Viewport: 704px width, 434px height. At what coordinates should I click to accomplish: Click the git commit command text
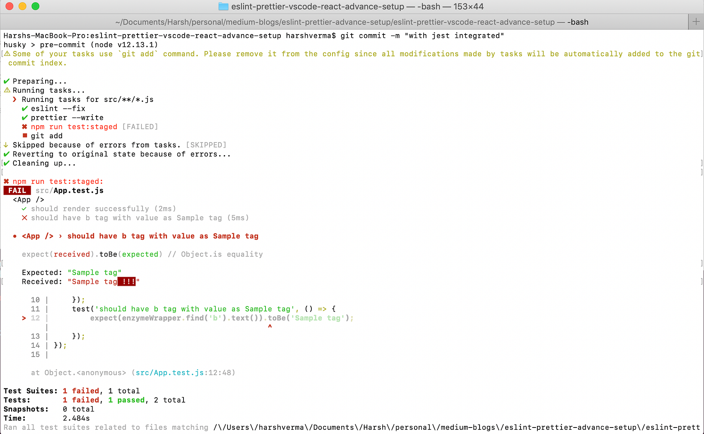(x=422, y=36)
